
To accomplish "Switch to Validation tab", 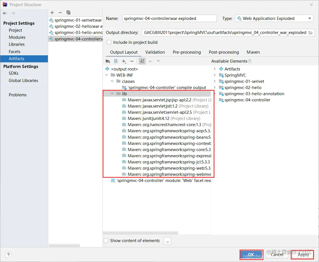I will 155,52.
